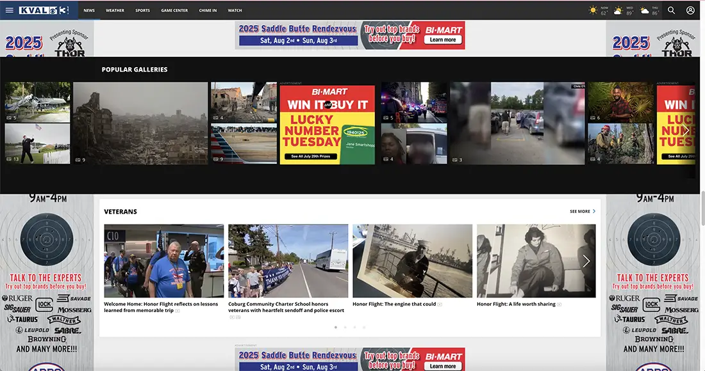Advance Popular Galleries with right arrow
The image size is (705, 371).
tap(686, 131)
